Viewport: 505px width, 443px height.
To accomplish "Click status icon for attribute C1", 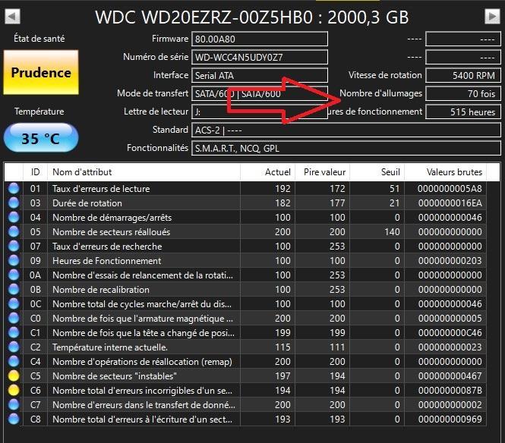I will (x=14, y=333).
